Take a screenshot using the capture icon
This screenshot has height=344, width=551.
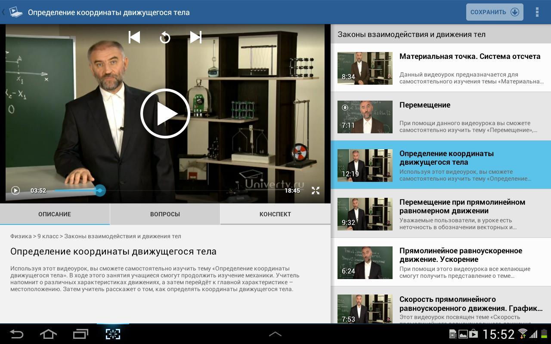pyautogui.click(x=113, y=334)
